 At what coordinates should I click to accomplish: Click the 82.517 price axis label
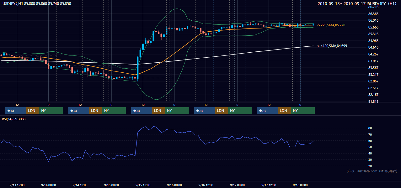373,88
